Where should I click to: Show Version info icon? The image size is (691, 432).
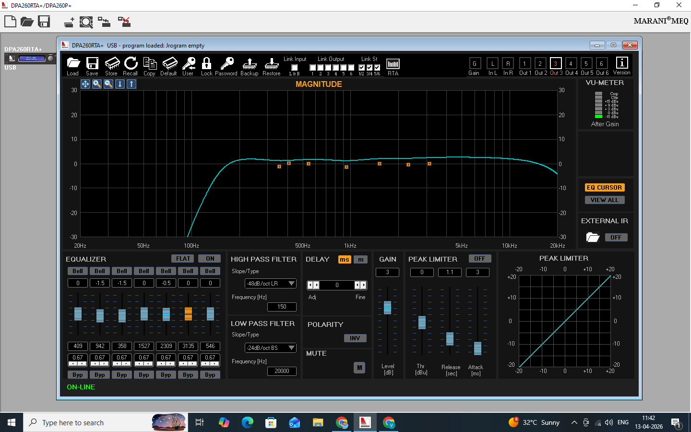point(622,63)
